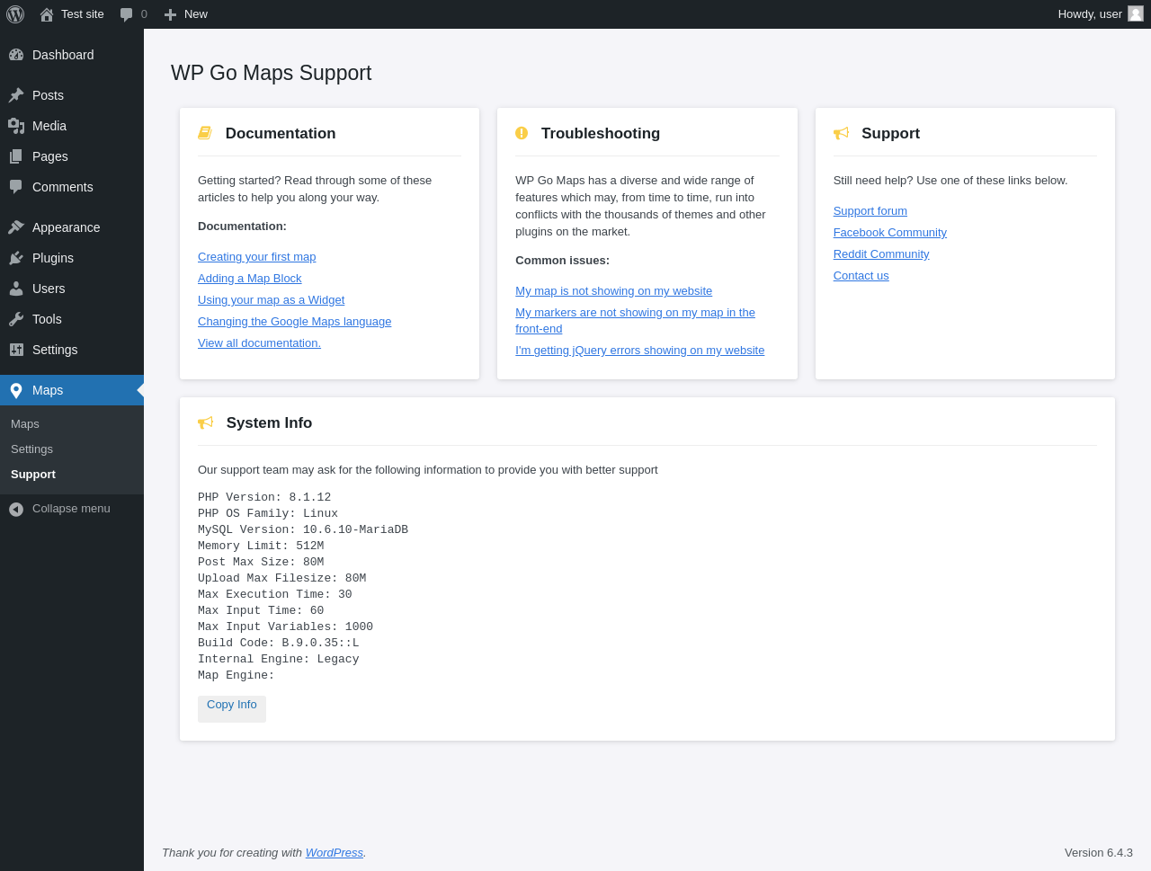
Task: Click the comments bubble icon in admin bar
Action: pyautogui.click(x=127, y=14)
